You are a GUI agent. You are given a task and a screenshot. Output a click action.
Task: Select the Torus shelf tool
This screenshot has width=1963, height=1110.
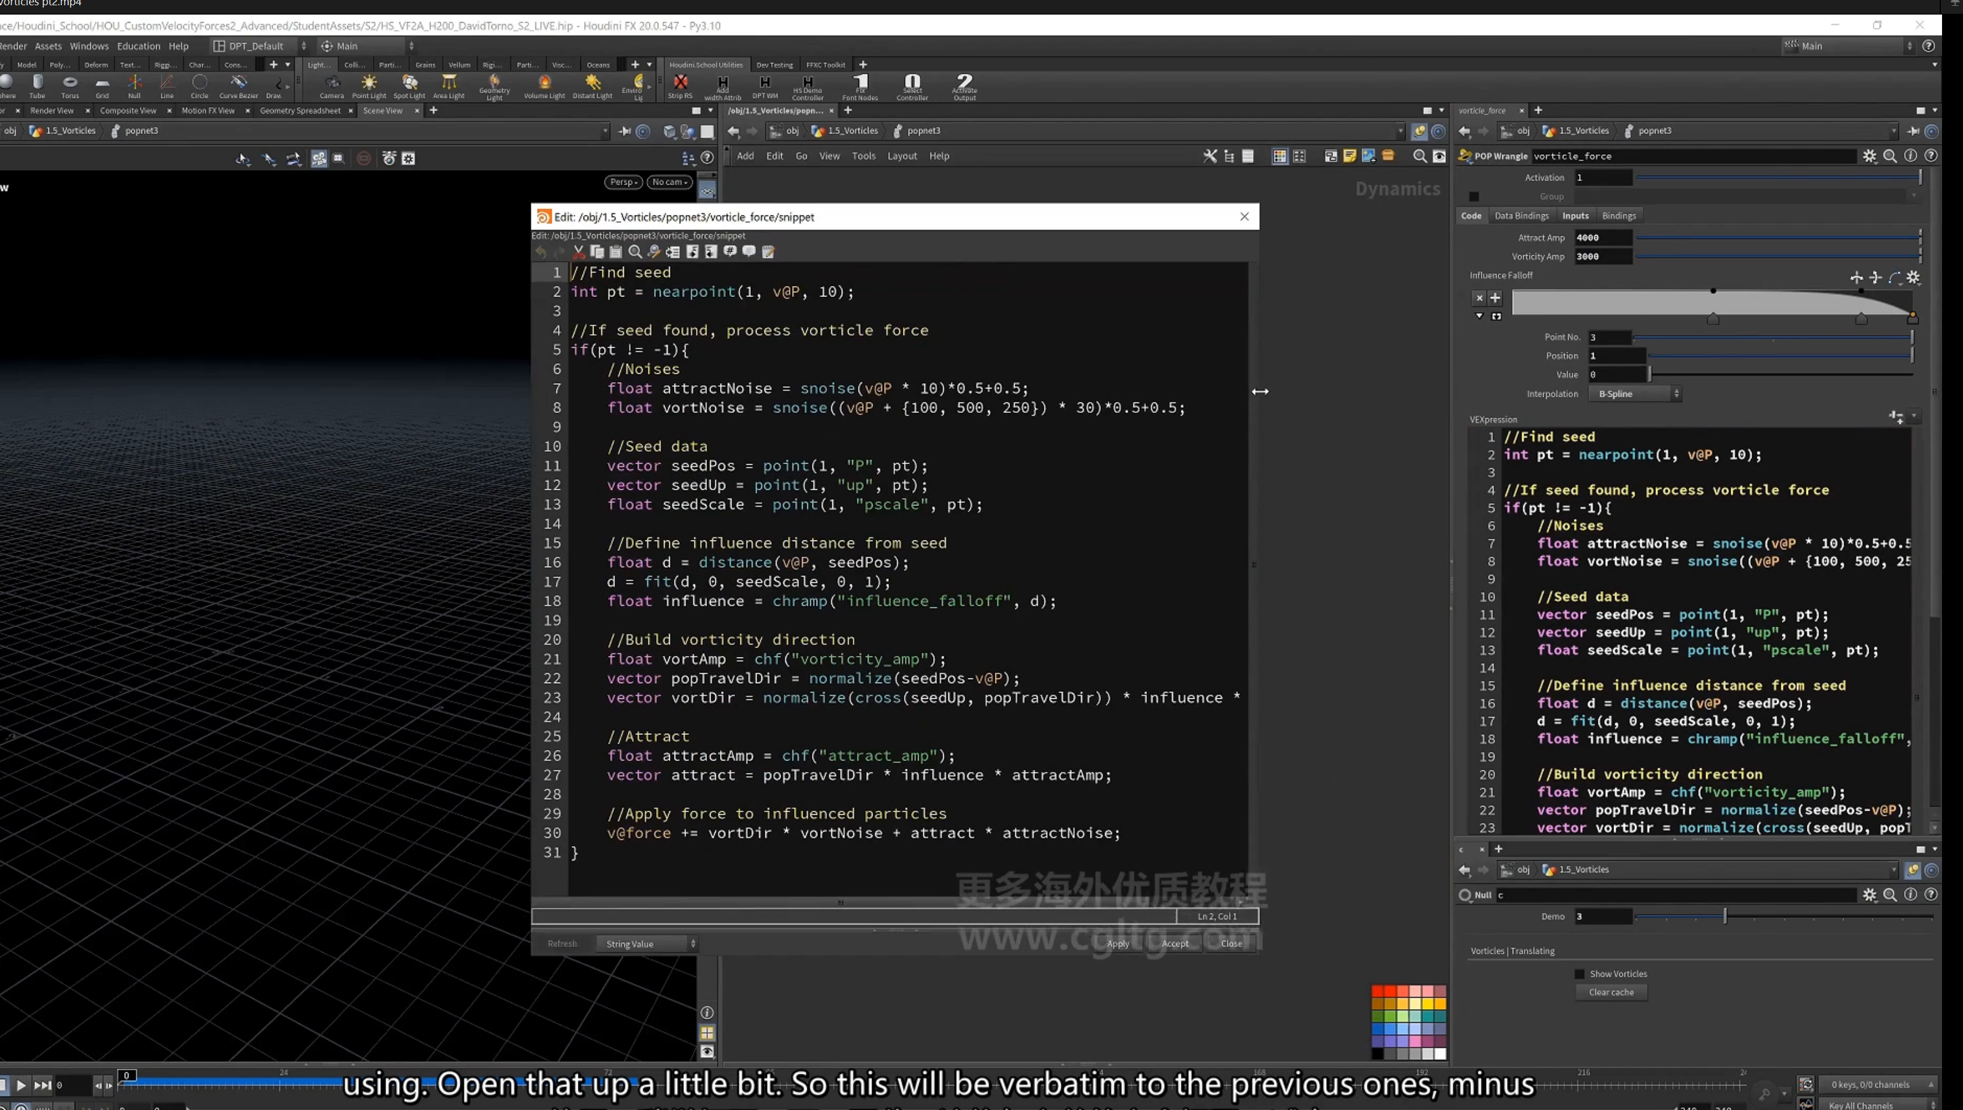click(70, 86)
